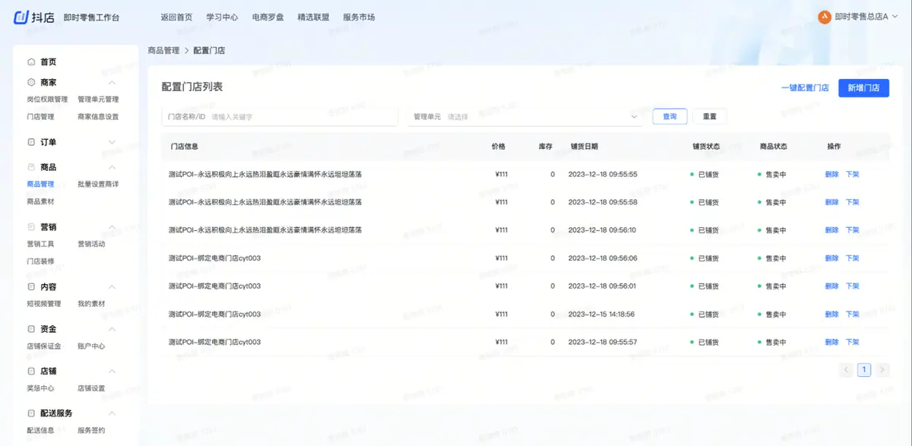Click 删除 for row dated 09:55:55
912x446 pixels.
coord(832,174)
